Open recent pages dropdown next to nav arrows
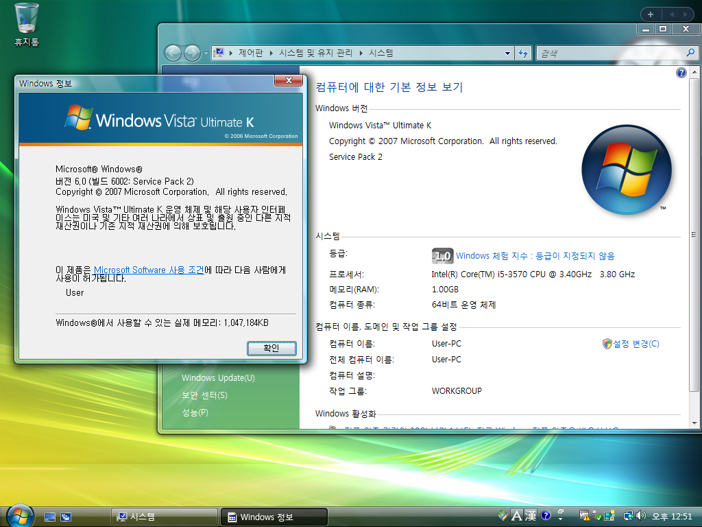Viewport: 702px width, 527px height. tap(206, 54)
